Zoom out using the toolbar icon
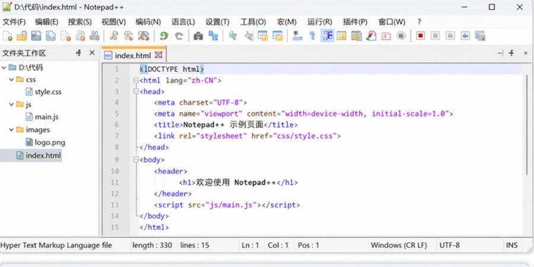534x267 pixels. pyautogui.click(x=249, y=36)
